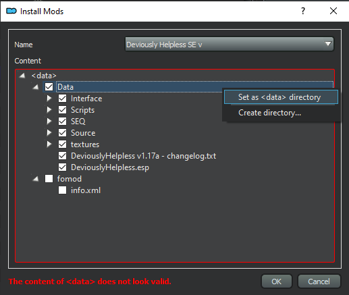Select the Scripts row label
The height and width of the screenshot is (295, 349).
[82, 110]
